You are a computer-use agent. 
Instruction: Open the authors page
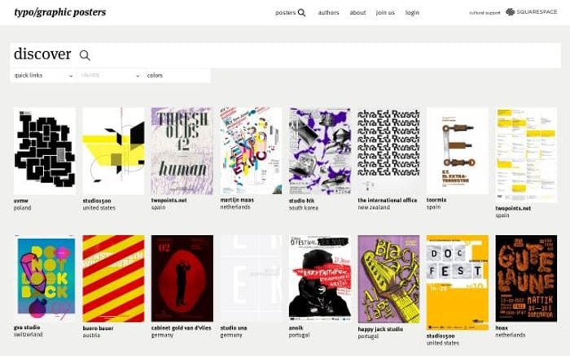[x=329, y=13]
